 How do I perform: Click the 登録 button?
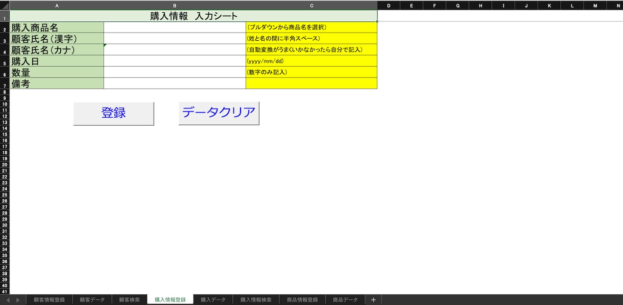113,114
